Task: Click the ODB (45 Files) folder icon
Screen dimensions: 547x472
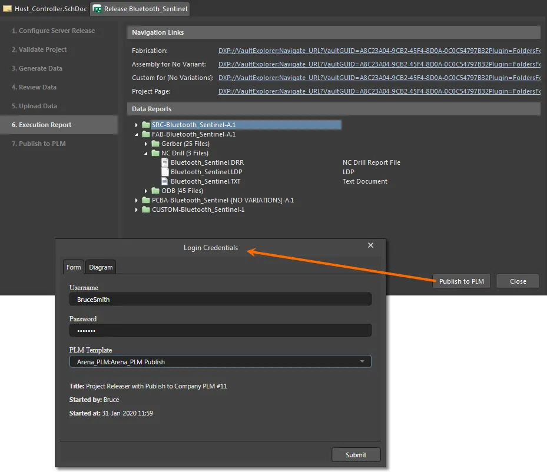Action: pos(155,191)
